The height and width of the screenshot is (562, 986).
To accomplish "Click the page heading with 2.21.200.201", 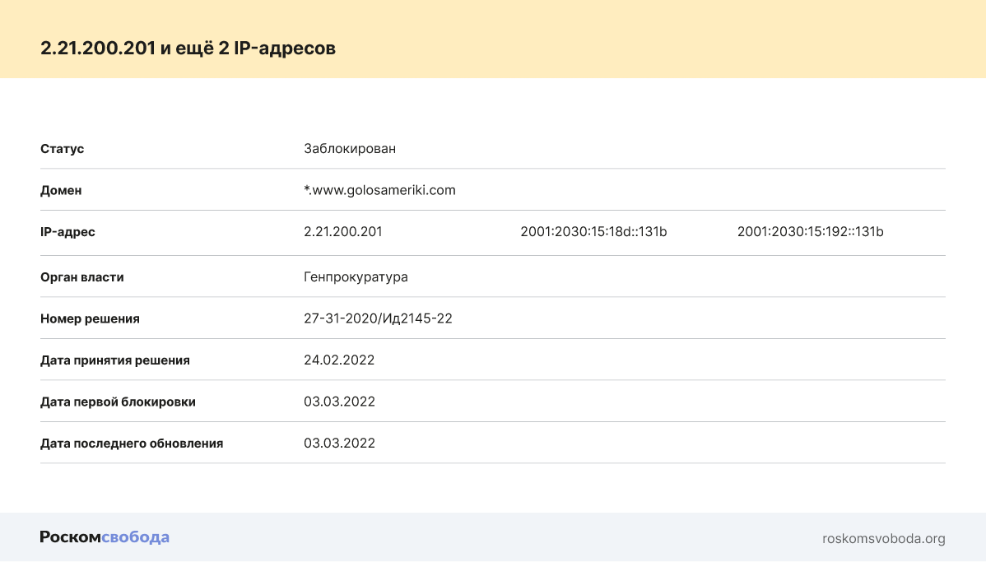I will pos(188,49).
